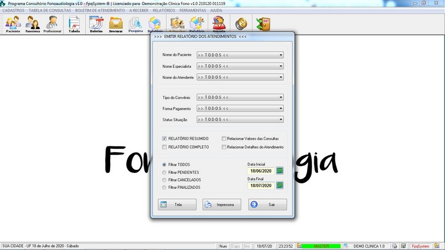
Task: Click the MASTER green status indicator
Action: (322, 246)
